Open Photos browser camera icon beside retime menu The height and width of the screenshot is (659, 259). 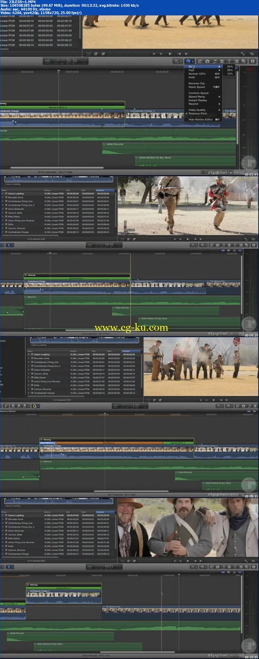[207, 61]
